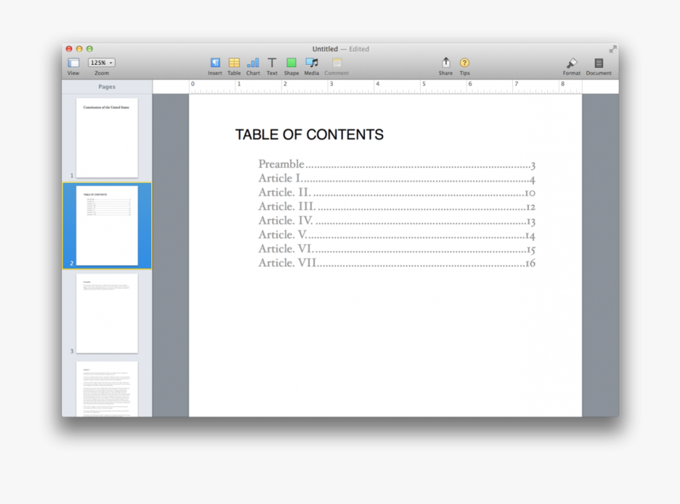Insert a Text box
680x504 pixels.
[x=272, y=63]
